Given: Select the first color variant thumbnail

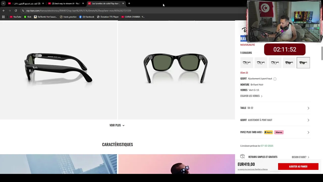Looking at the screenshot, I should pyautogui.click(x=247, y=63).
